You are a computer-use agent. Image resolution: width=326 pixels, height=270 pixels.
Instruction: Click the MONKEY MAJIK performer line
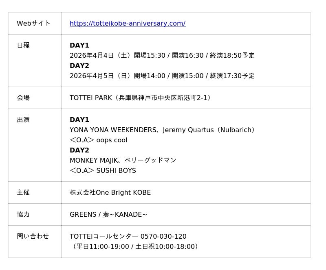pos(123,161)
